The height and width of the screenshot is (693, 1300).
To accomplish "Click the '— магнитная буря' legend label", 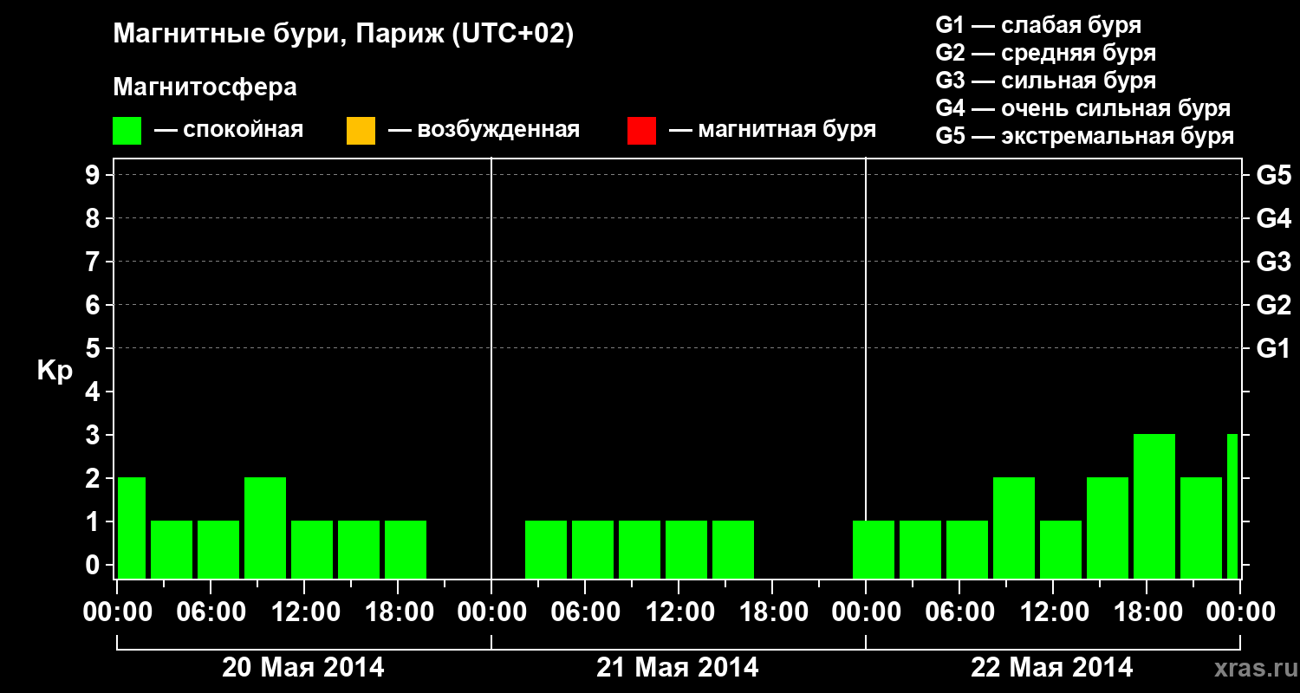I will point(773,130).
